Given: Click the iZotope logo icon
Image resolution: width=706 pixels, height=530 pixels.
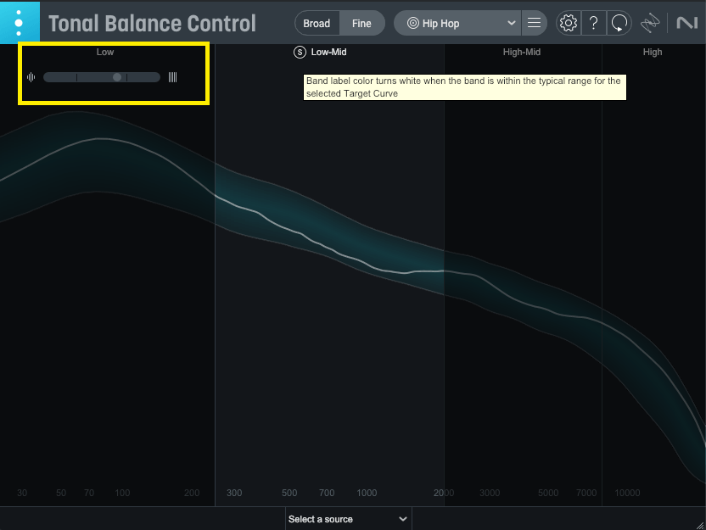Looking at the screenshot, I should pos(650,23).
